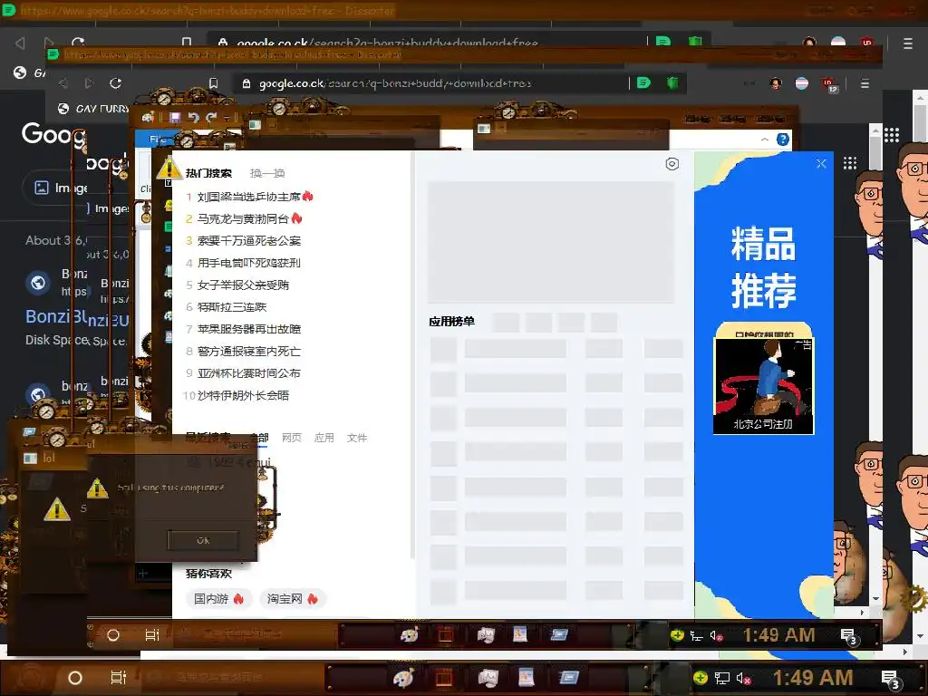Open Google apps grid in the outer page
Image resolution: width=928 pixels, height=696 pixels.
(x=892, y=135)
